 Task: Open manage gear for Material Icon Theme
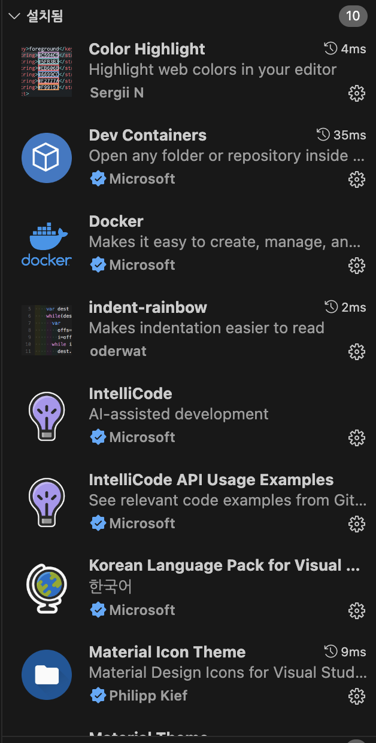click(357, 696)
